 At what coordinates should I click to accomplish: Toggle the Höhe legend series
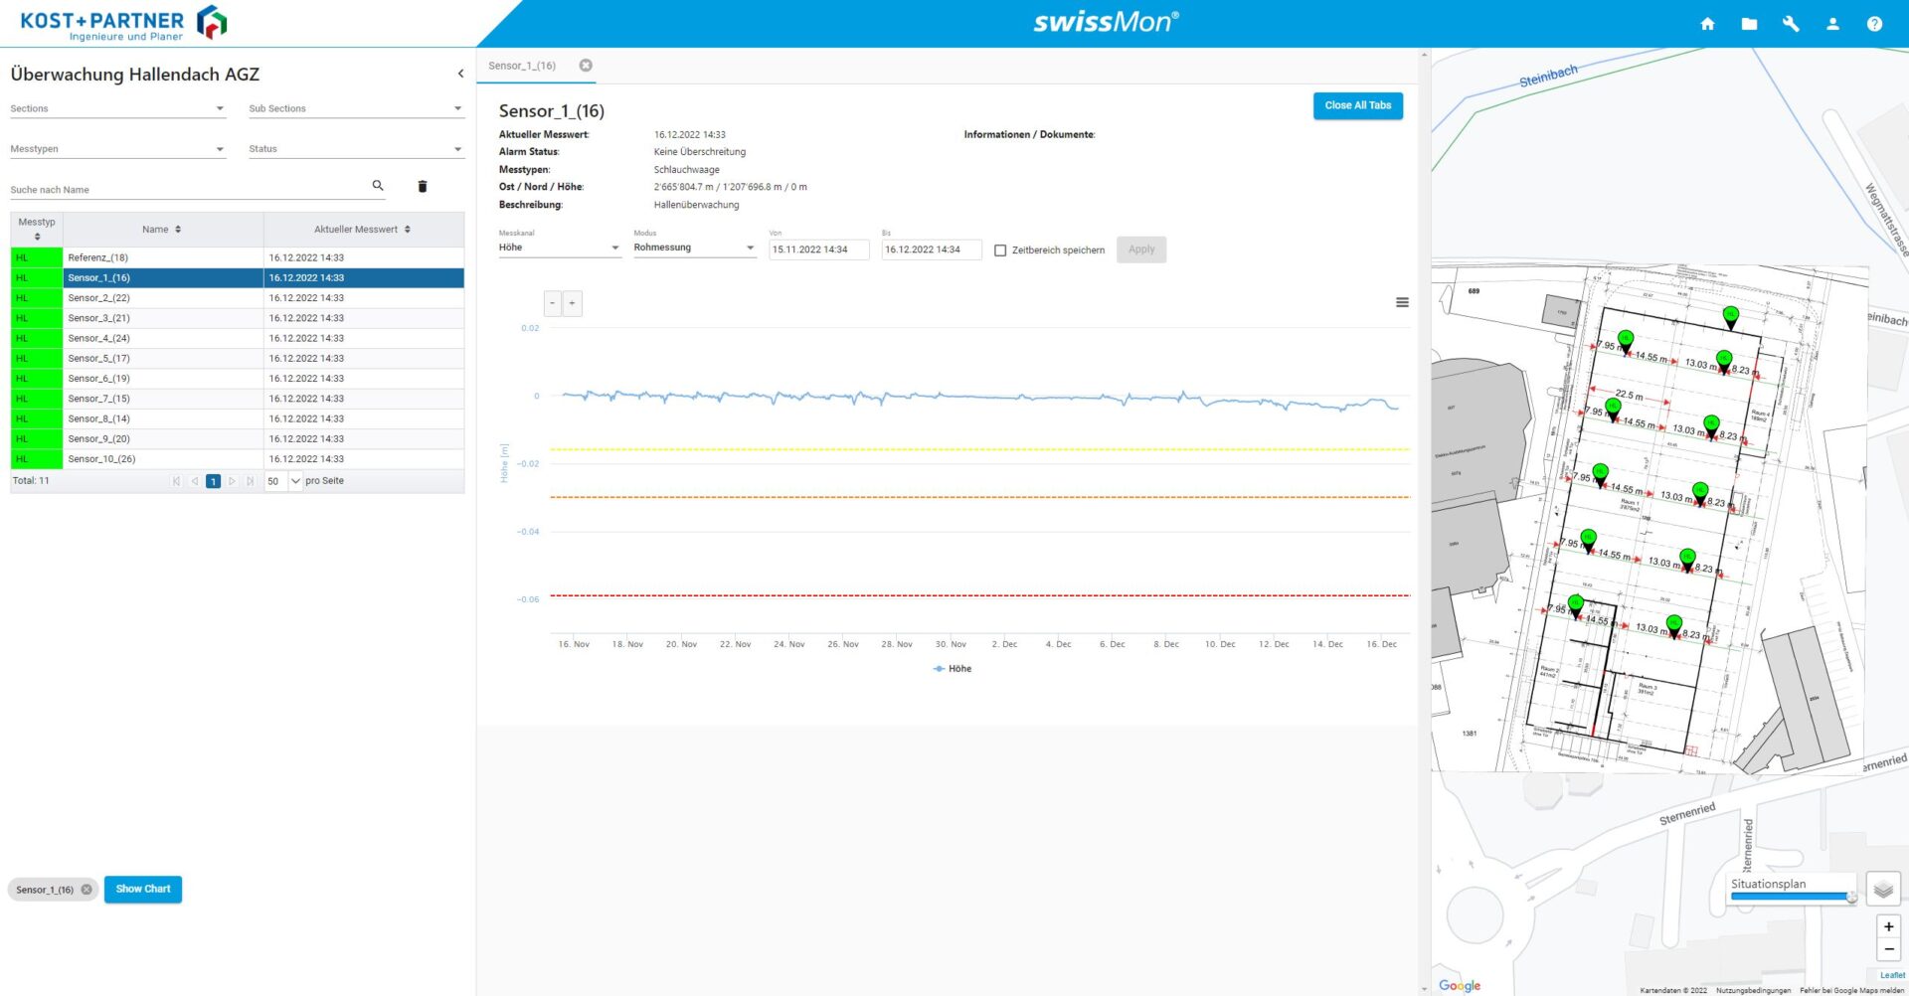(x=953, y=669)
